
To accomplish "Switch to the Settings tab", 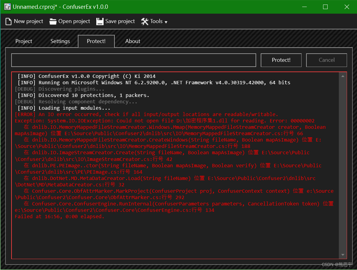I will [x=60, y=41].
